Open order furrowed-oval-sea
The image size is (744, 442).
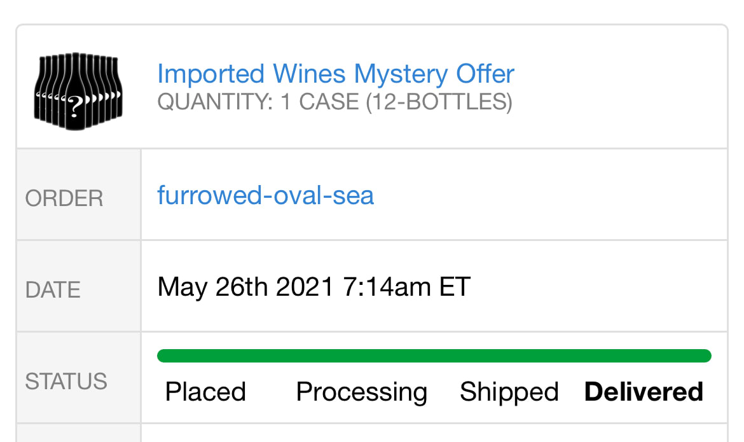[x=265, y=195]
